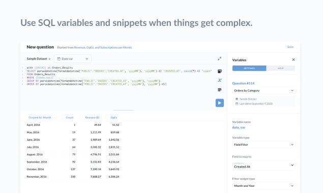Click the calendar icon beside Last edited date

tap(237, 104)
